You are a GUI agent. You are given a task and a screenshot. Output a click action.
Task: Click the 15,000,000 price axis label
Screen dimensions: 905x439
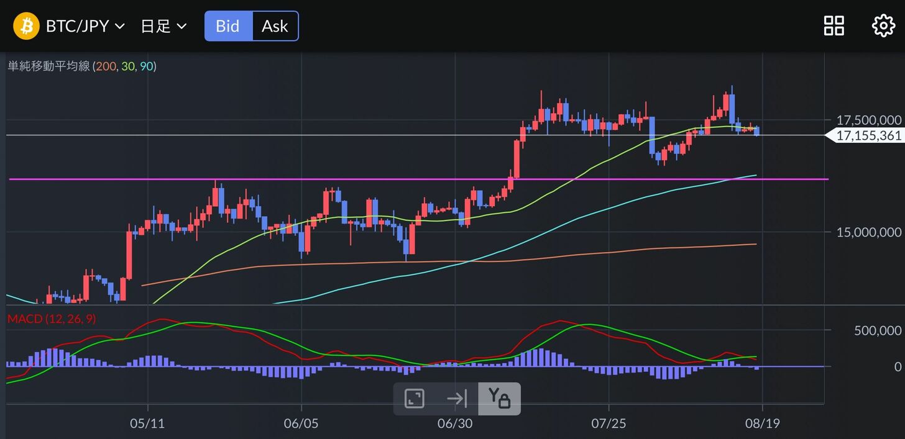[868, 232]
